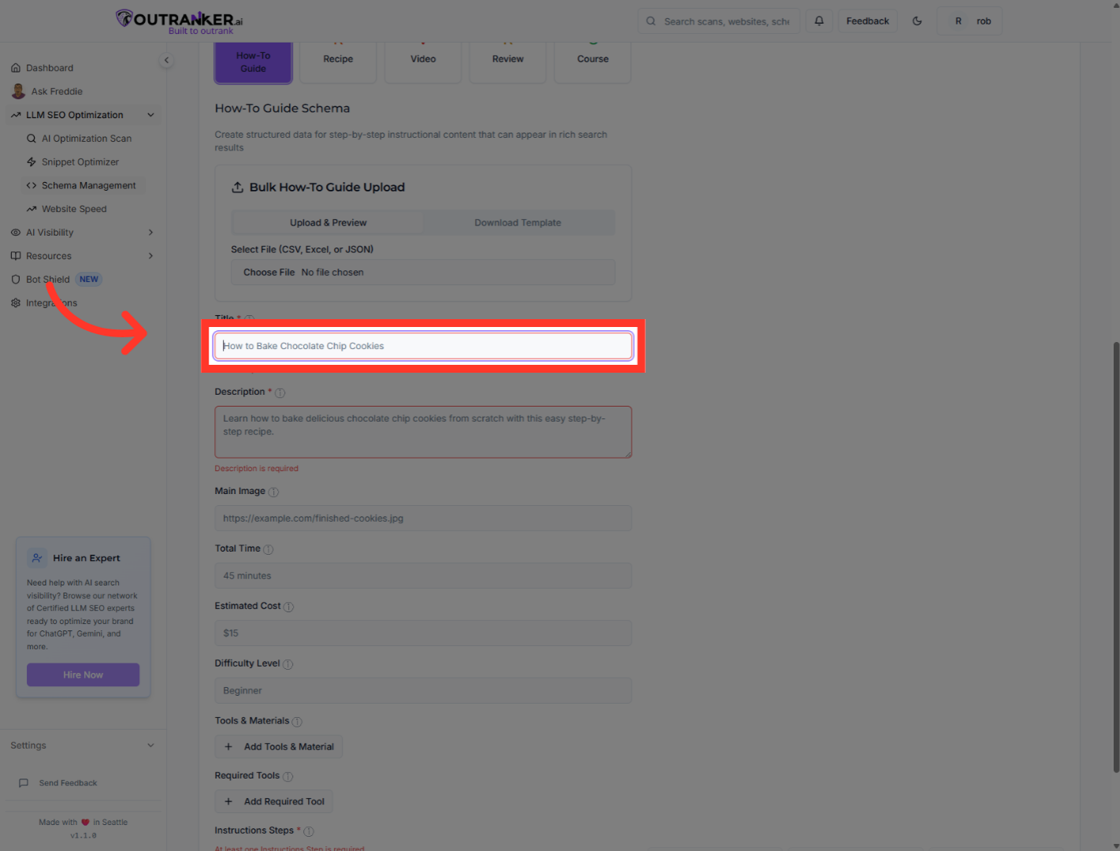1120x851 pixels.
Task: Click the Choose File button
Action: coord(269,273)
